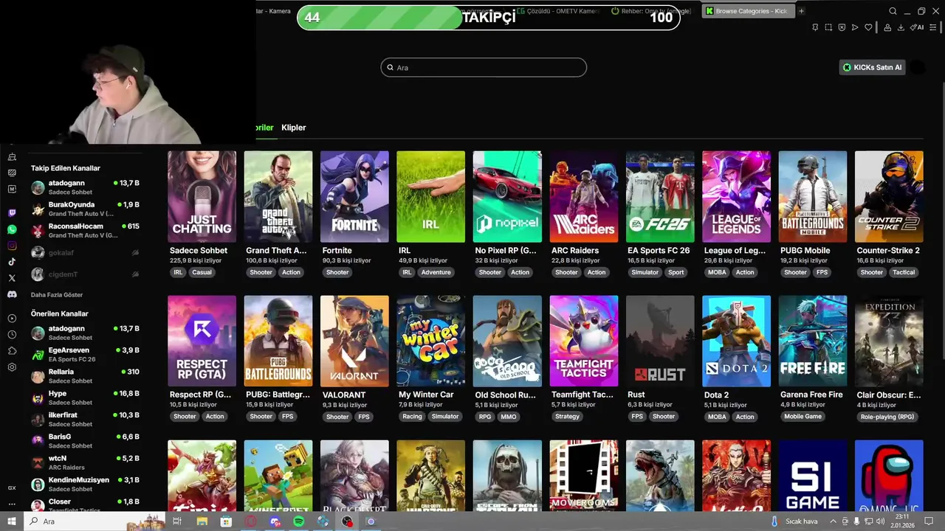This screenshot has height=531, width=945.
Task: Open offline gokalaf channel
Action: (x=86, y=252)
